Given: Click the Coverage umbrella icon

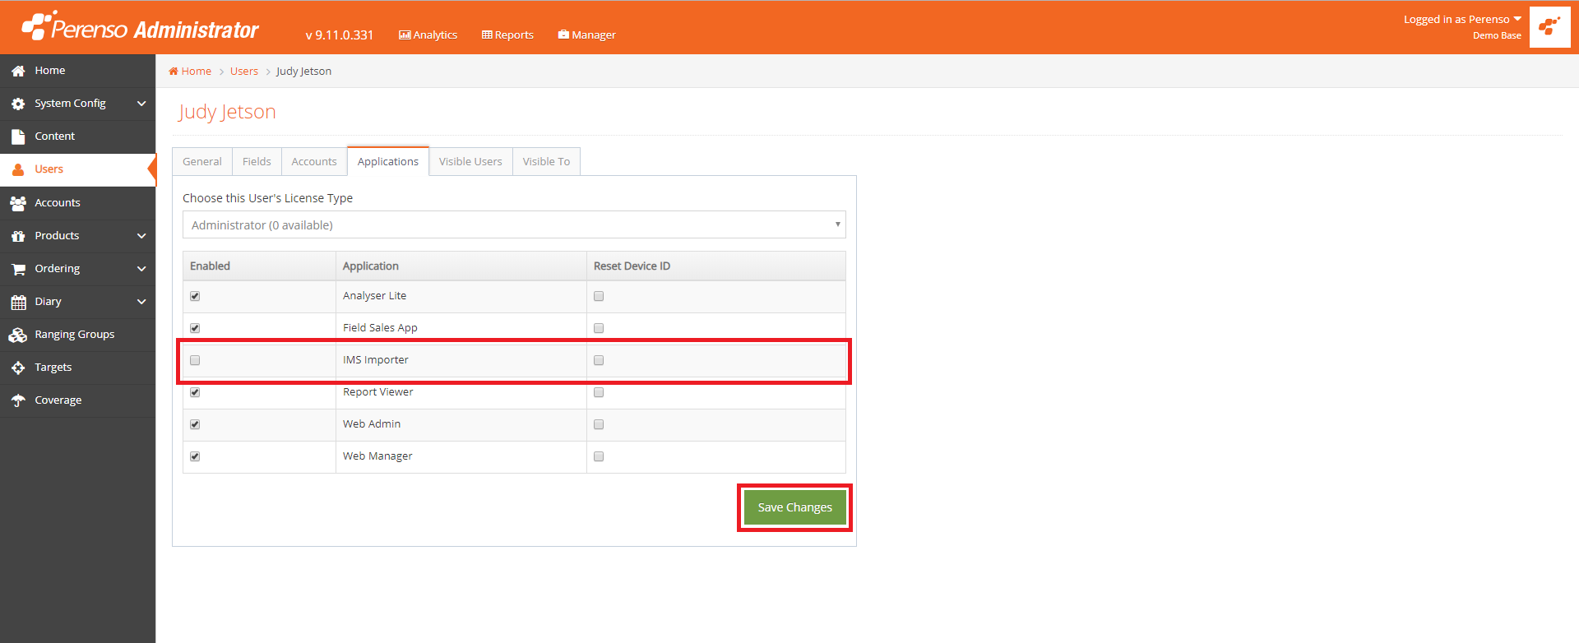Looking at the screenshot, I should pyautogui.click(x=18, y=400).
